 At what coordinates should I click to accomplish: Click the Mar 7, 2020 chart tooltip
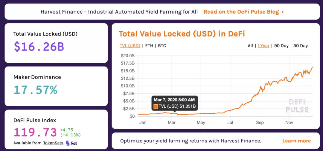click(x=175, y=103)
